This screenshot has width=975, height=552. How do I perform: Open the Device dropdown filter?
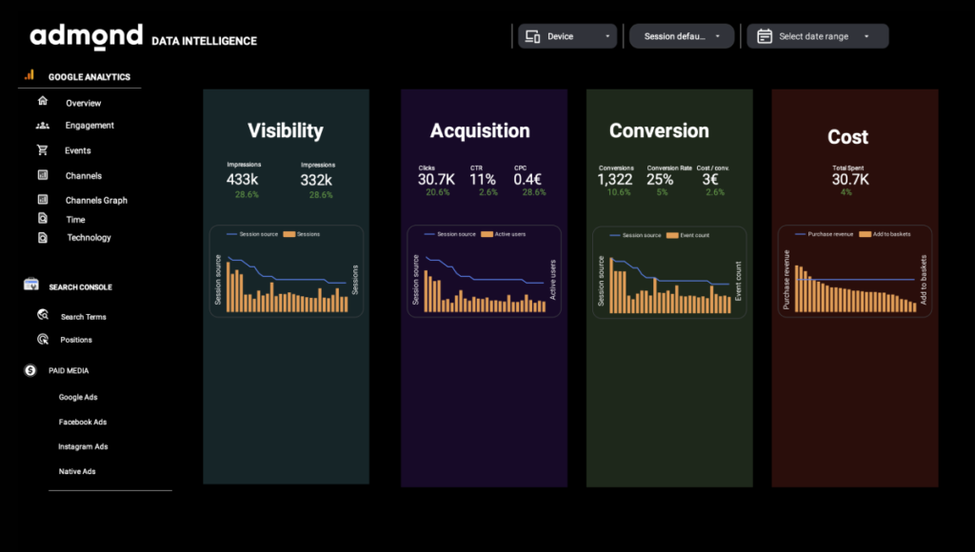pos(567,36)
